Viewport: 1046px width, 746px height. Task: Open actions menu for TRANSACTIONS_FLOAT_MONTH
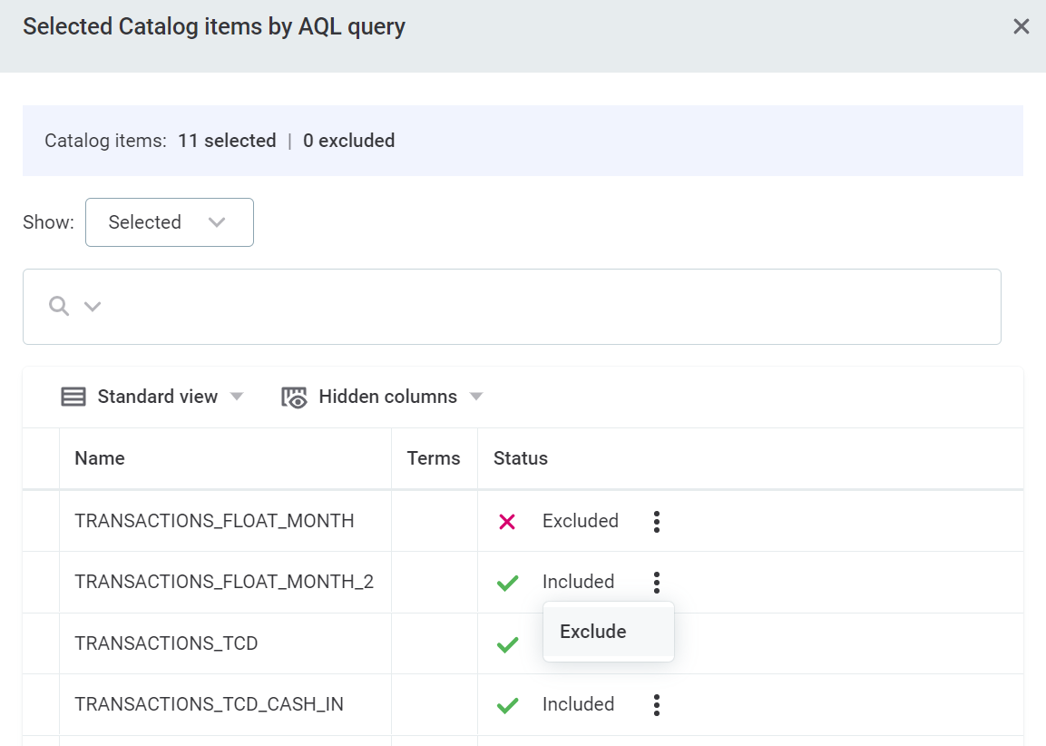tap(657, 521)
